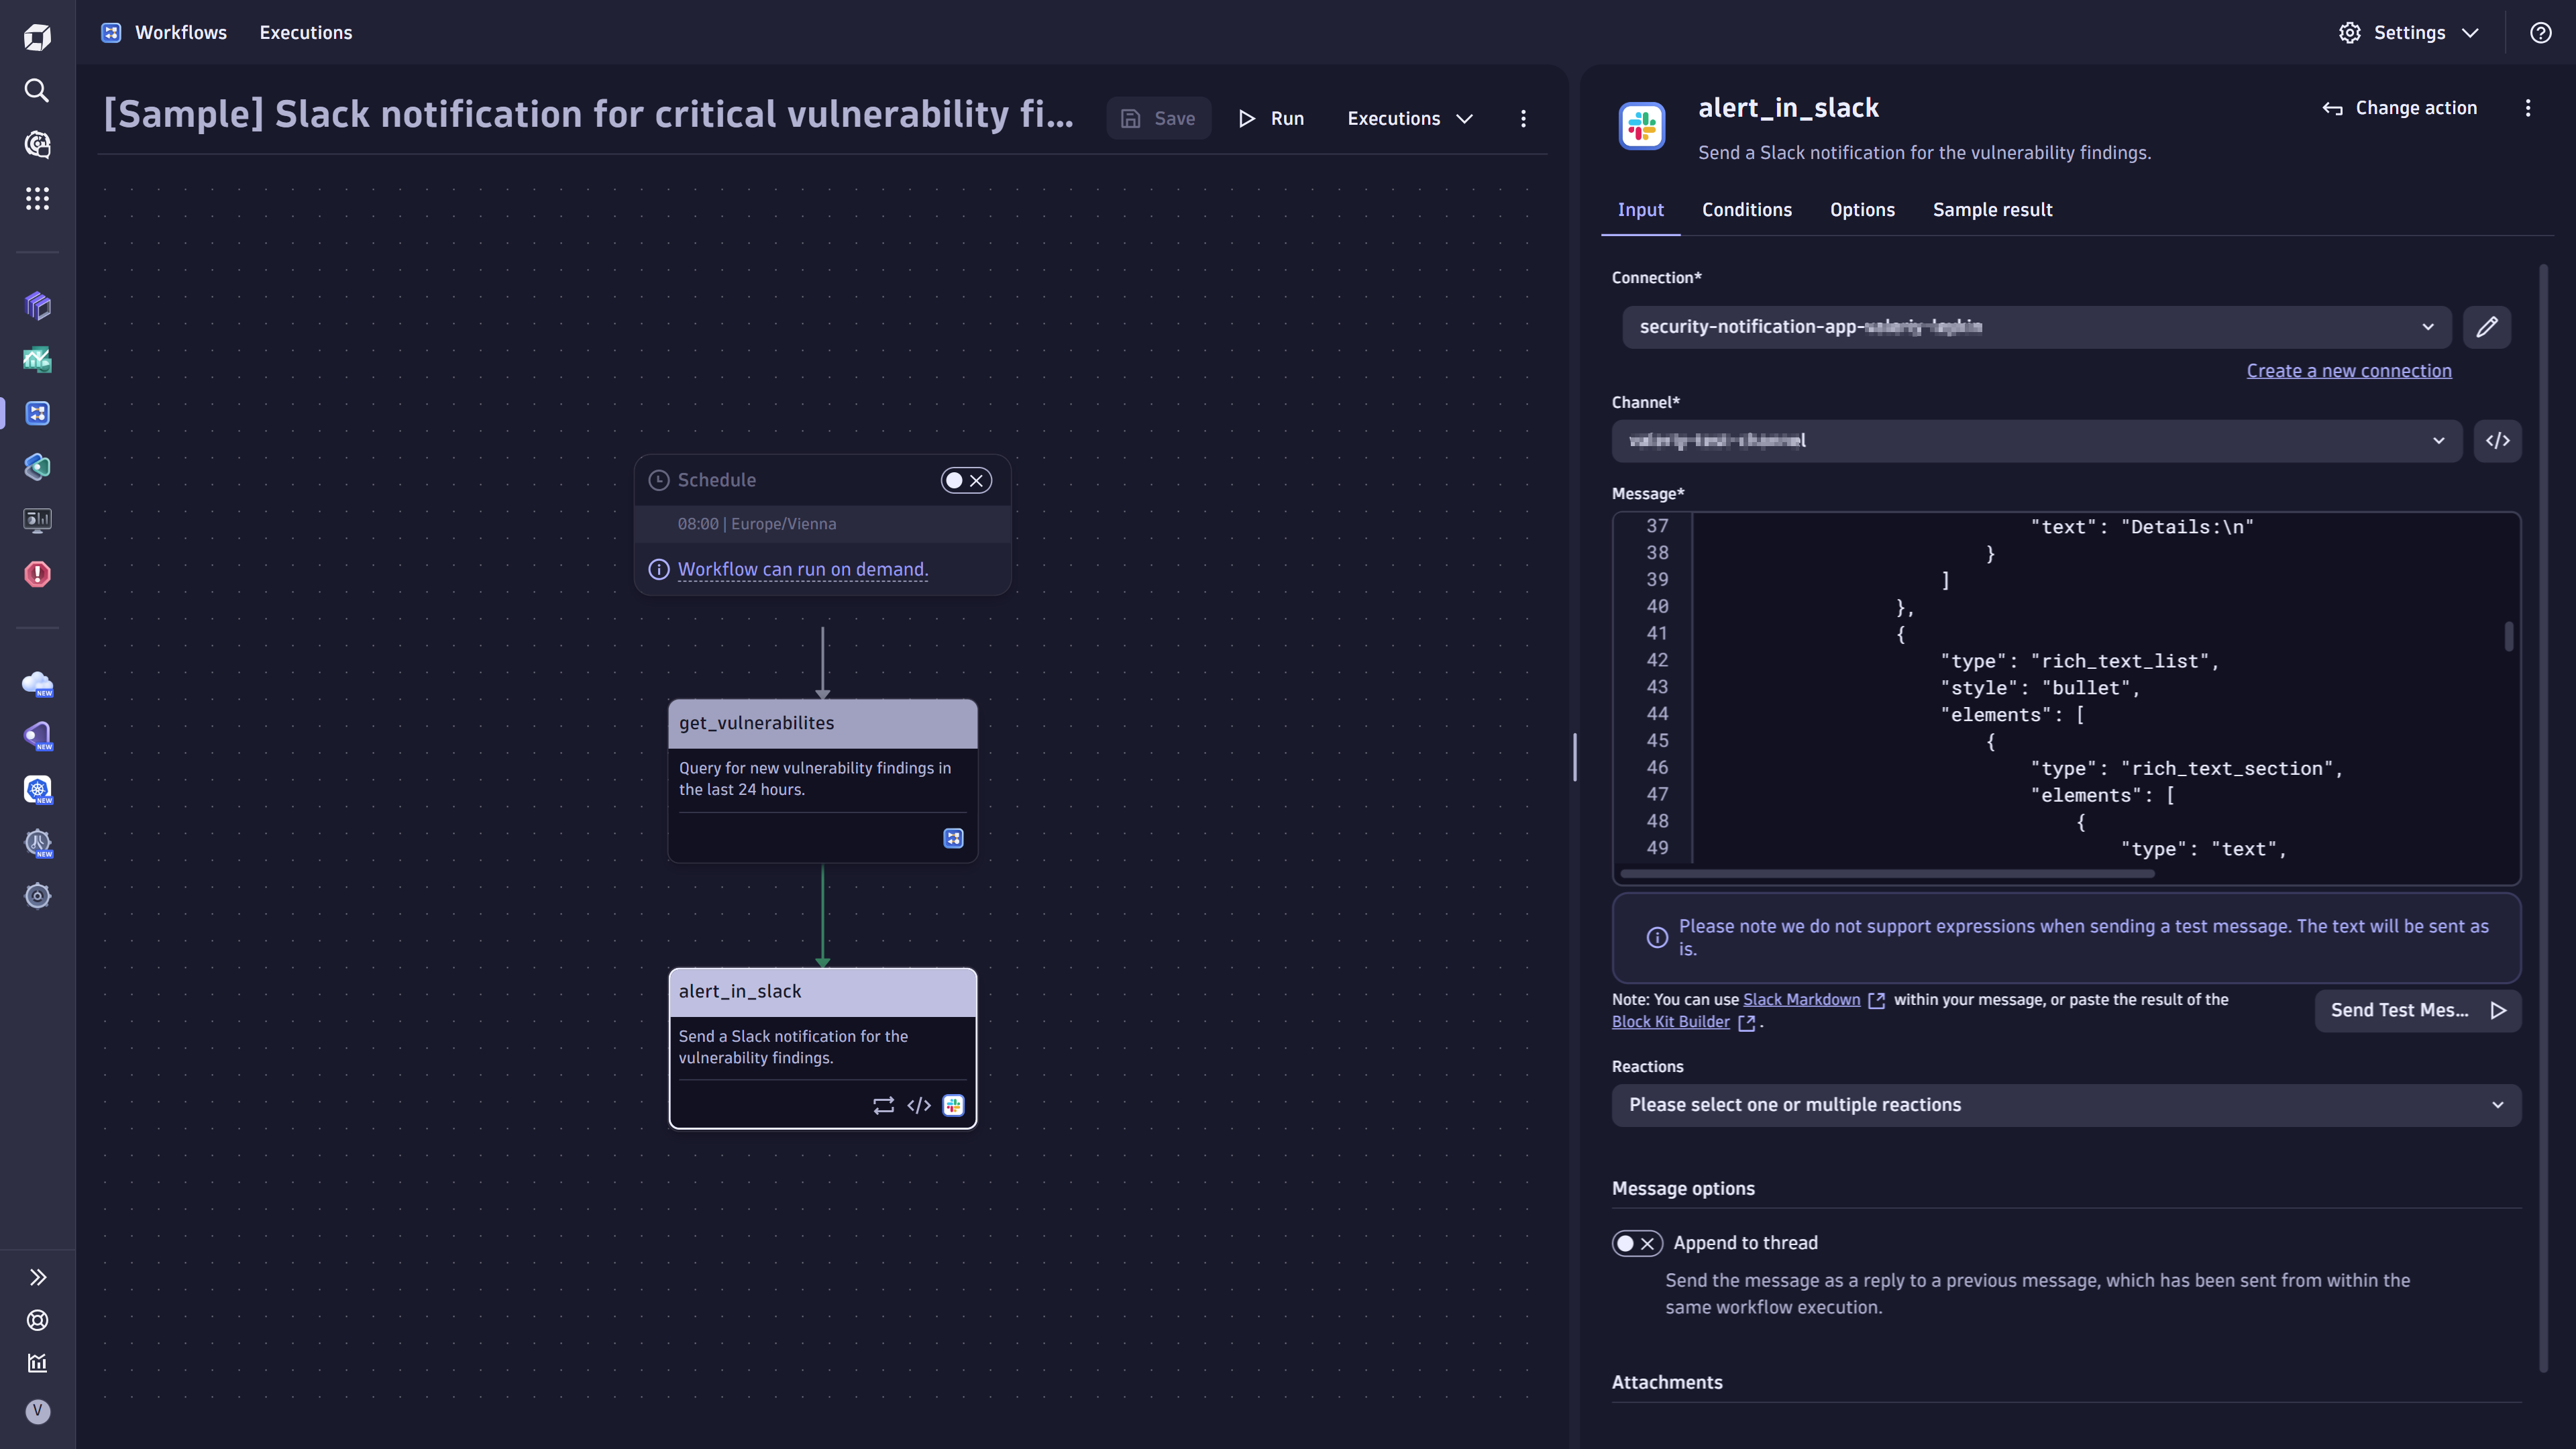Click Workflow can run on demand link
The height and width of the screenshot is (1449, 2576).
click(802, 570)
